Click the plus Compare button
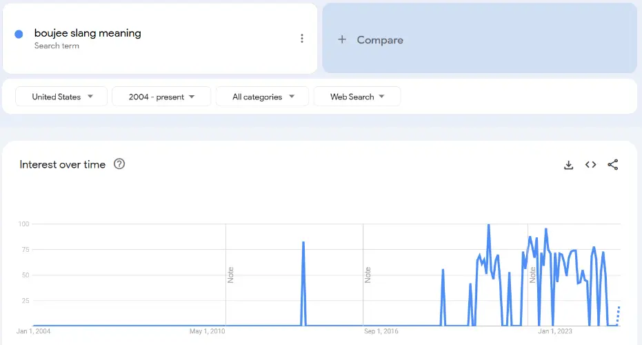This screenshot has width=642, height=345. (x=479, y=39)
